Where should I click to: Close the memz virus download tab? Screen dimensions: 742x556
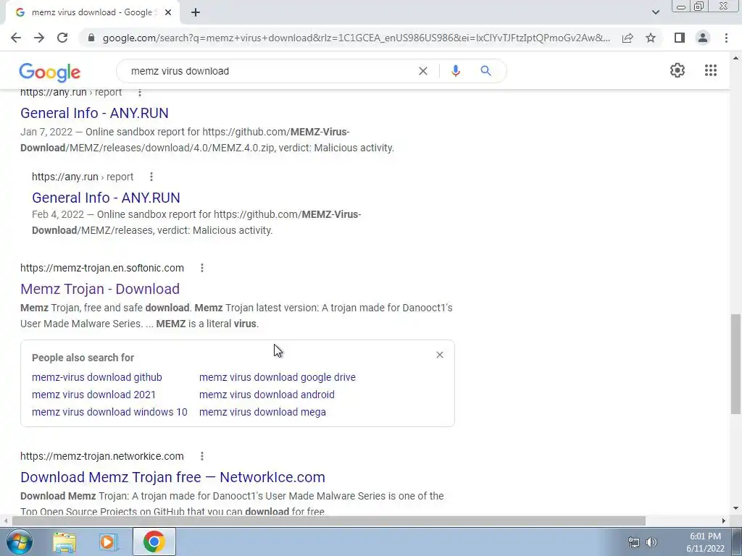click(168, 12)
